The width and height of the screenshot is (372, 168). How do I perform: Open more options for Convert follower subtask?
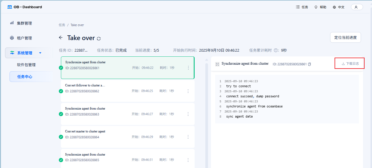tap(188, 91)
